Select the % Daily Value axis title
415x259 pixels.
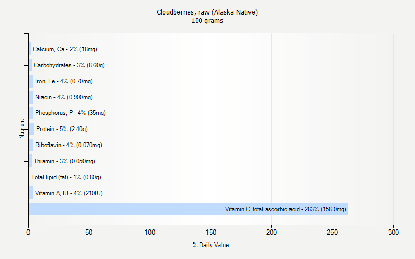210,245
